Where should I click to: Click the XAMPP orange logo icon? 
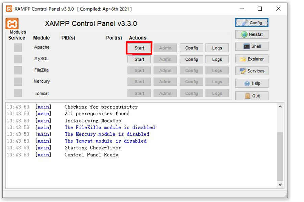click(12, 24)
